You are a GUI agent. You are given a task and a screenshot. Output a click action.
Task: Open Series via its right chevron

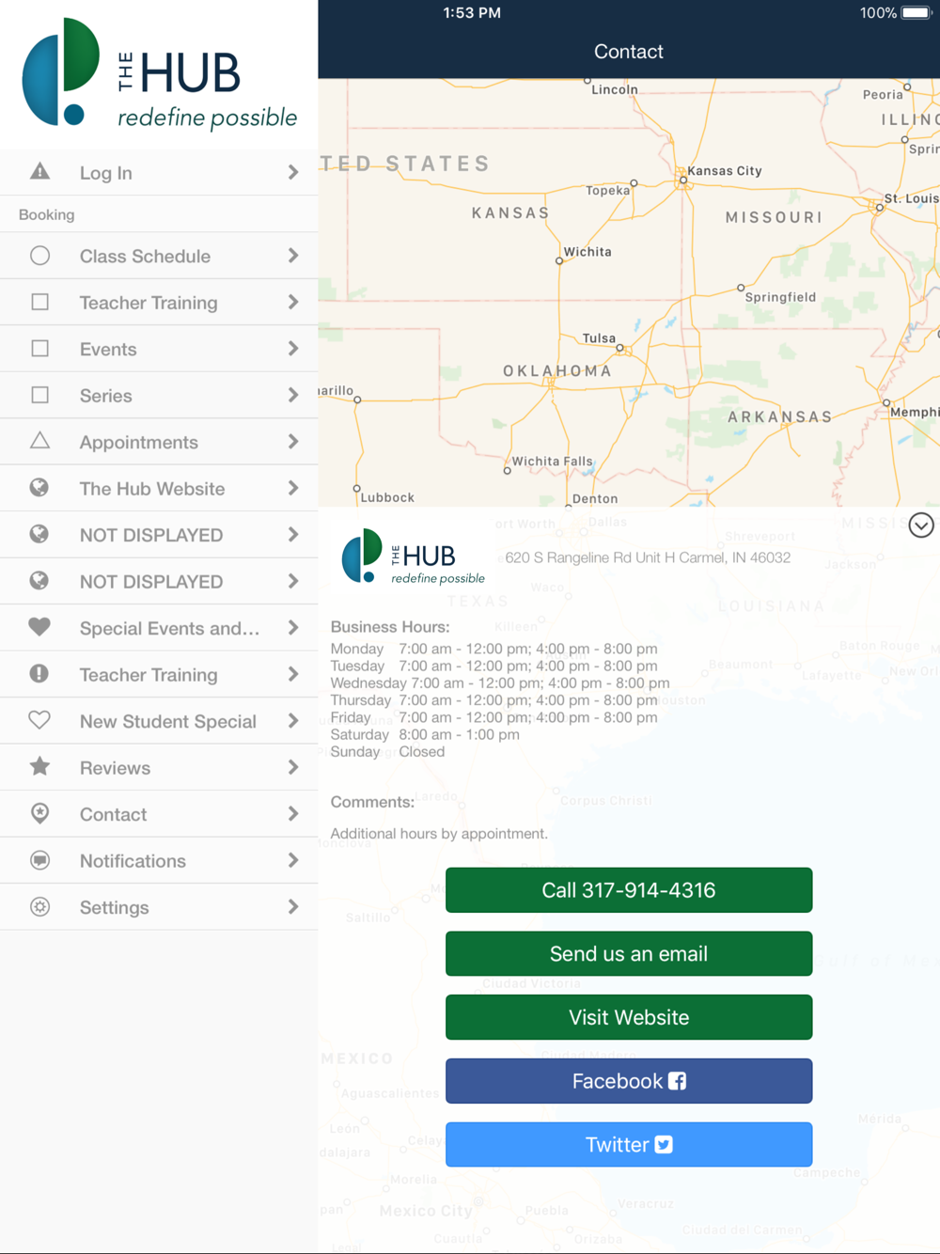[x=293, y=395]
